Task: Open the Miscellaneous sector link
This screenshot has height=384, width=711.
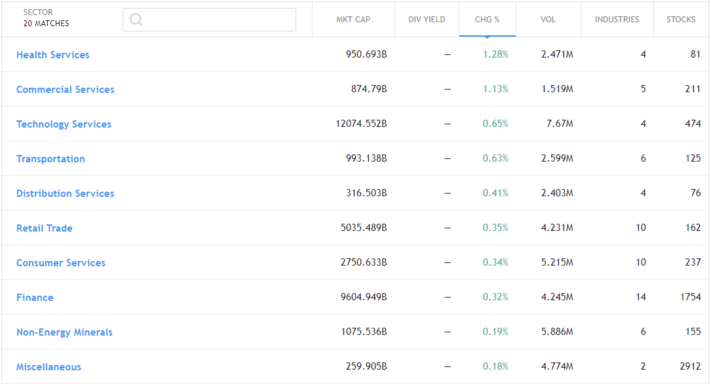Action: coord(49,367)
